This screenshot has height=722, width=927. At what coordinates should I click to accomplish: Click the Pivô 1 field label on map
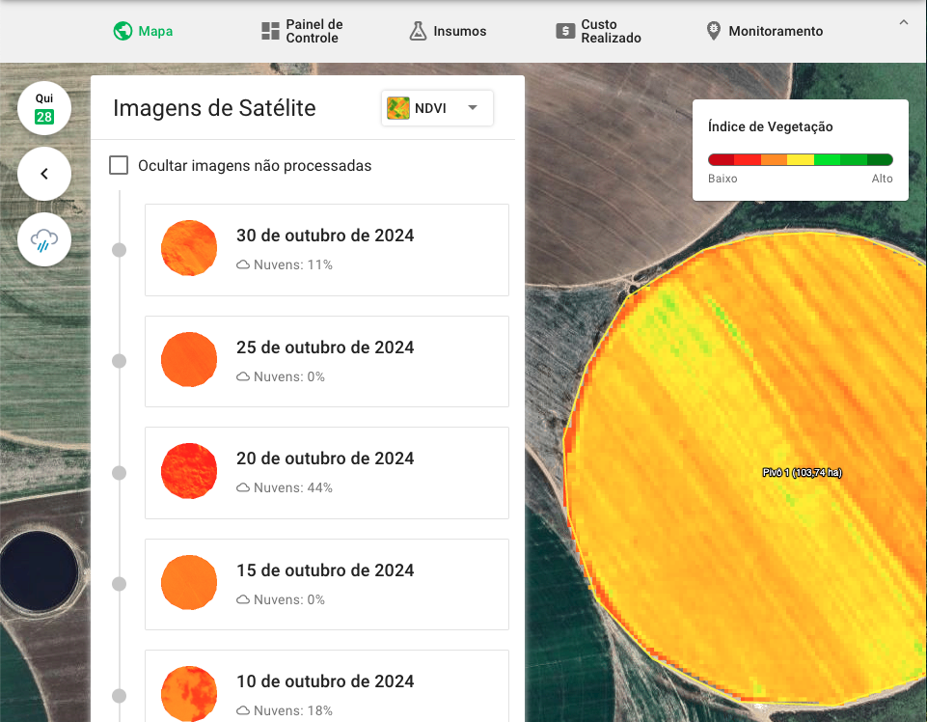pyautogui.click(x=802, y=472)
